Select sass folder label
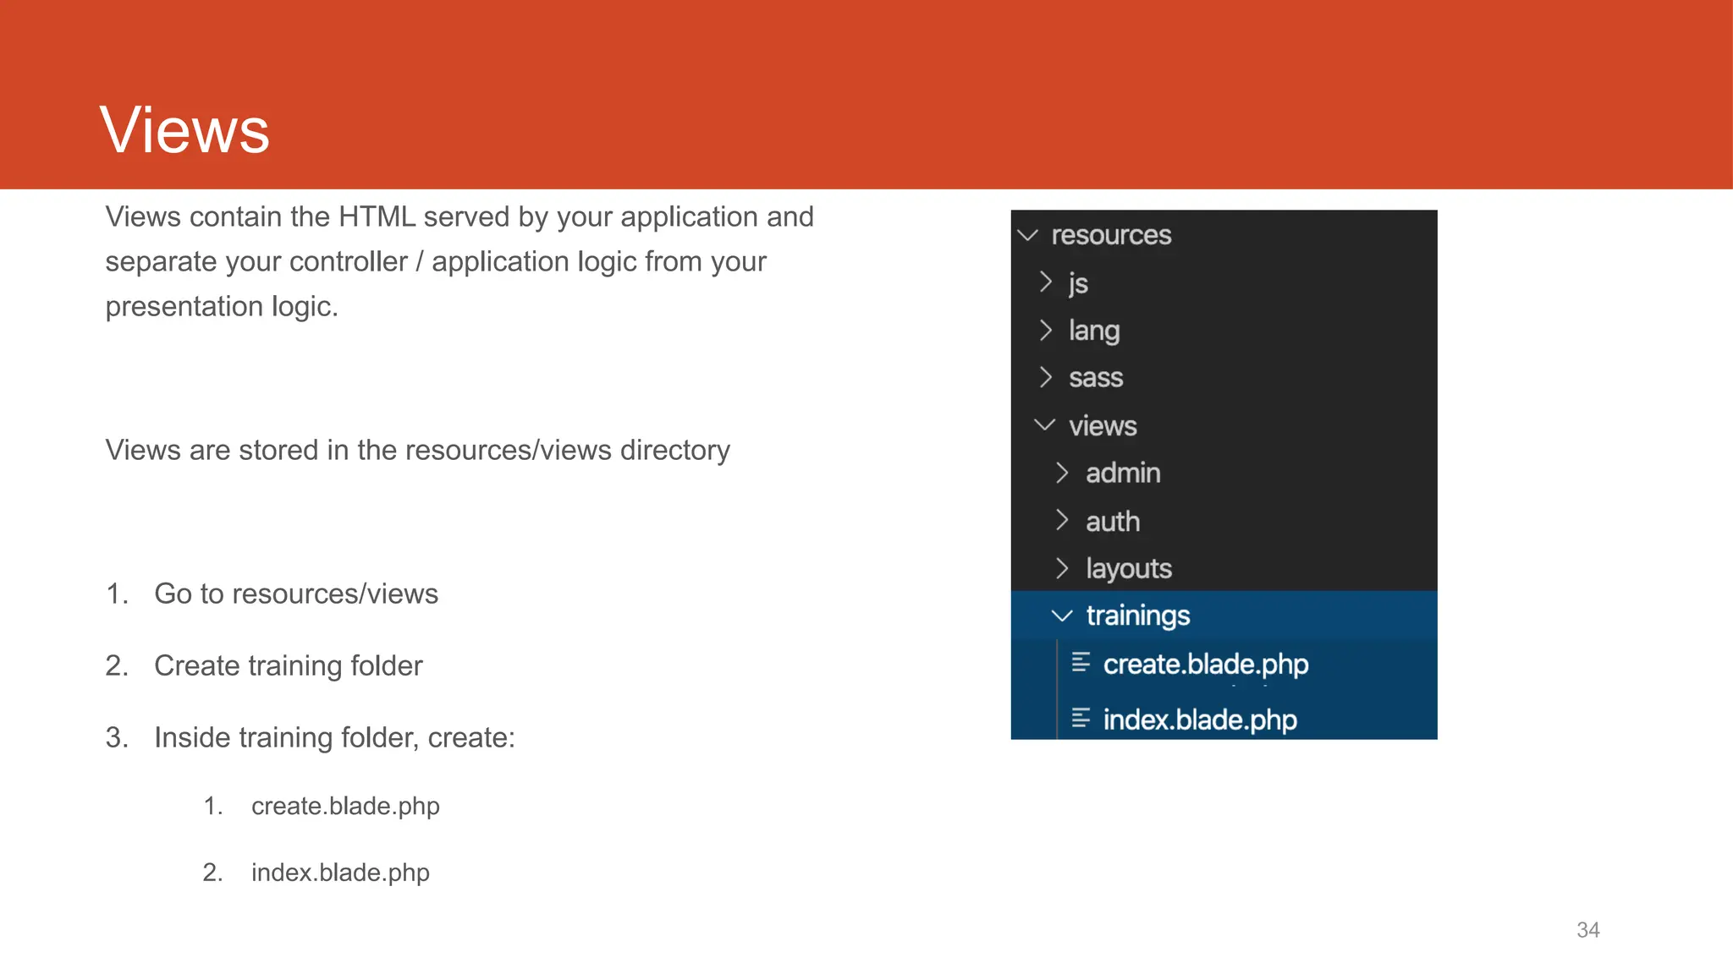 (1096, 378)
